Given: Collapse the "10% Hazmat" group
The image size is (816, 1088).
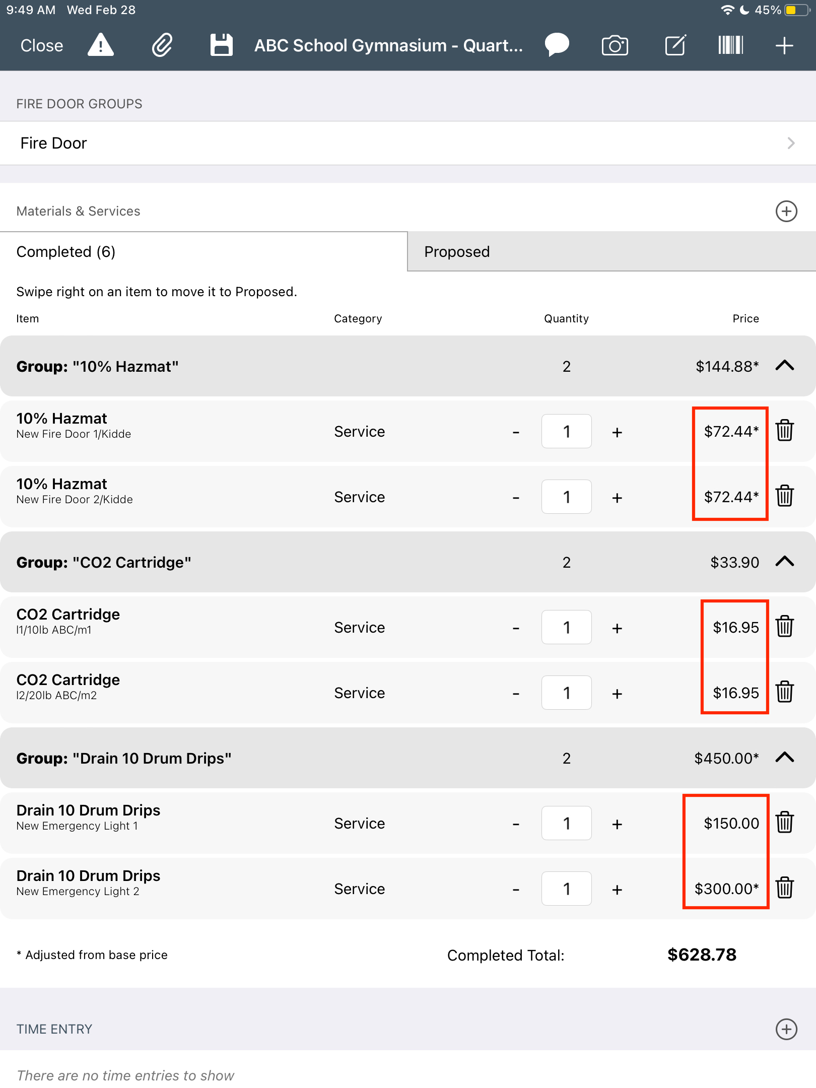Looking at the screenshot, I should (785, 366).
